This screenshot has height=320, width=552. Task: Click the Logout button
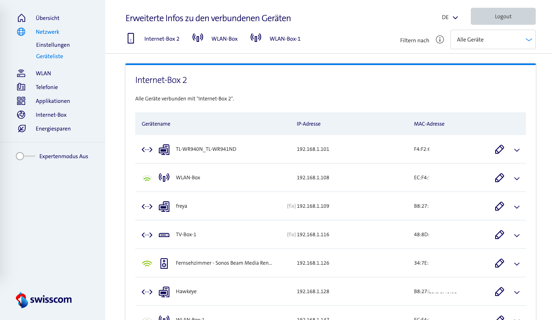pyautogui.click(x=503, y=17)
